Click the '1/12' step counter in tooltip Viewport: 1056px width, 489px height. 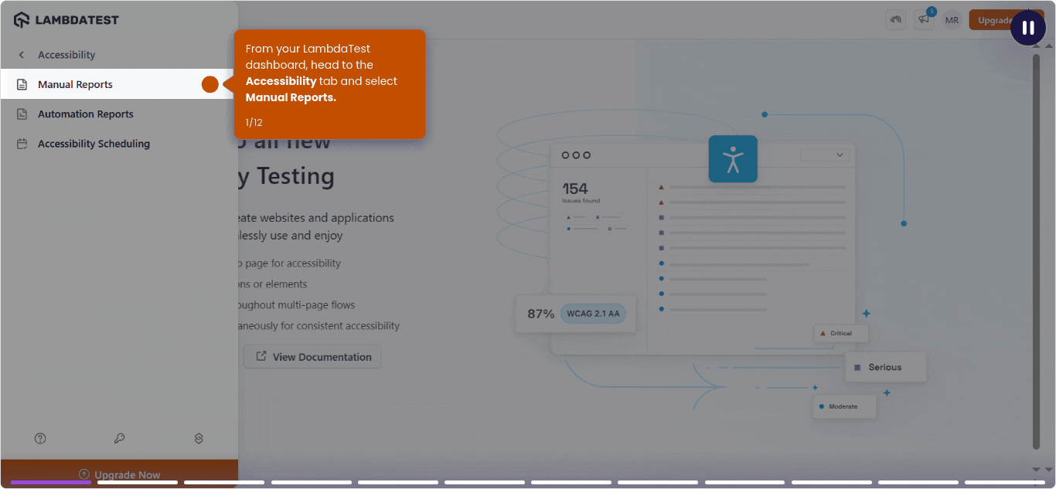click(x=254, y=122)
